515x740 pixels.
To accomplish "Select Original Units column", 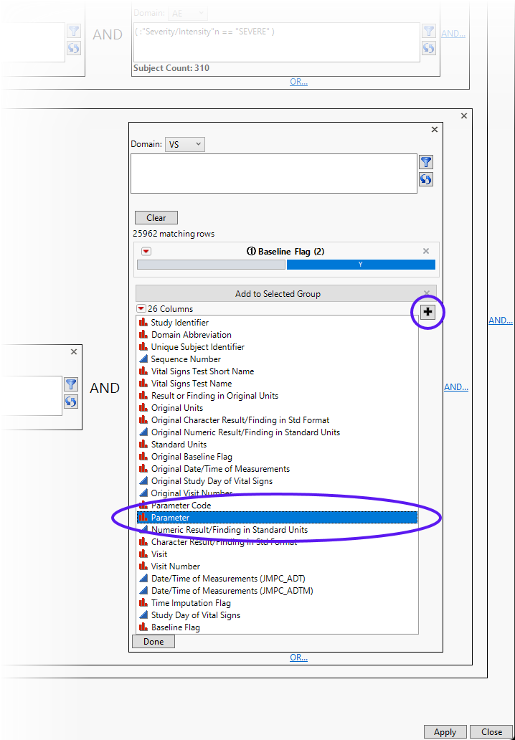I will (277, 408).
